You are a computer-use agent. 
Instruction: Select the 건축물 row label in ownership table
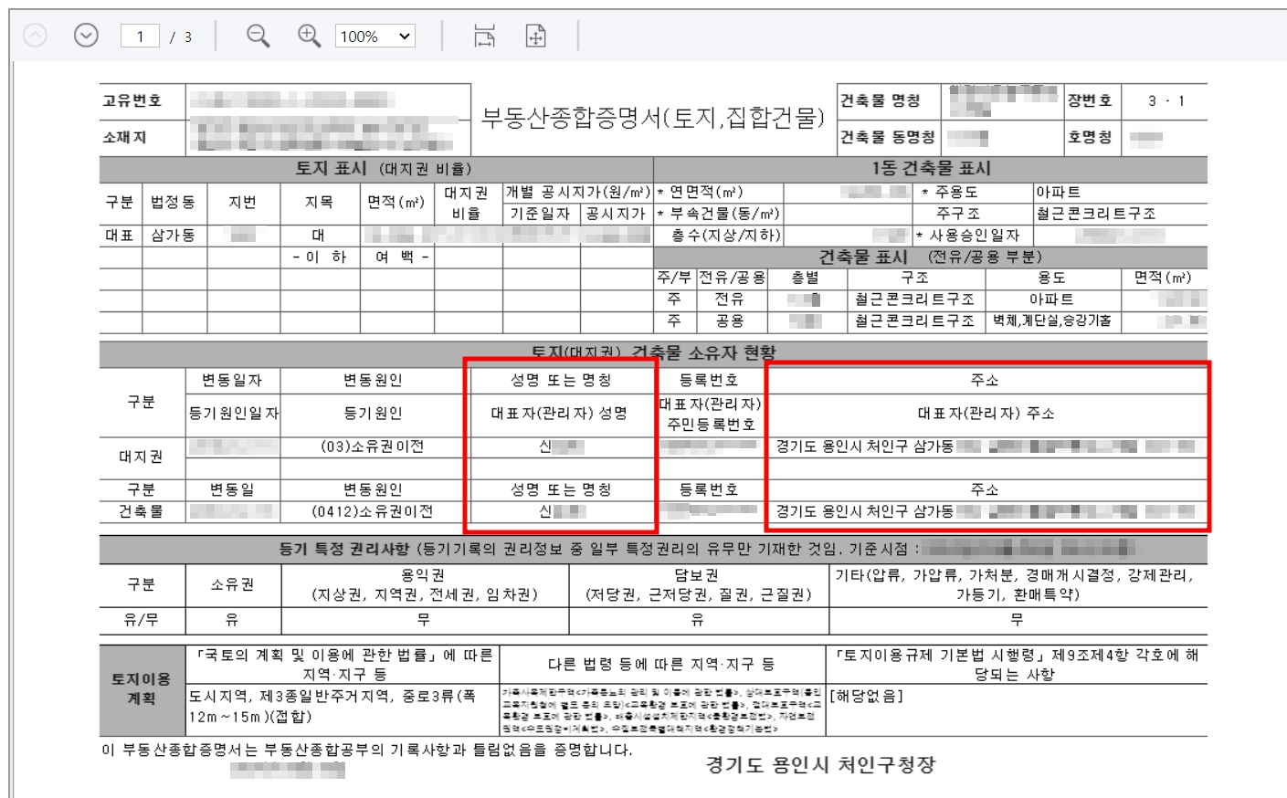point(142,511)
